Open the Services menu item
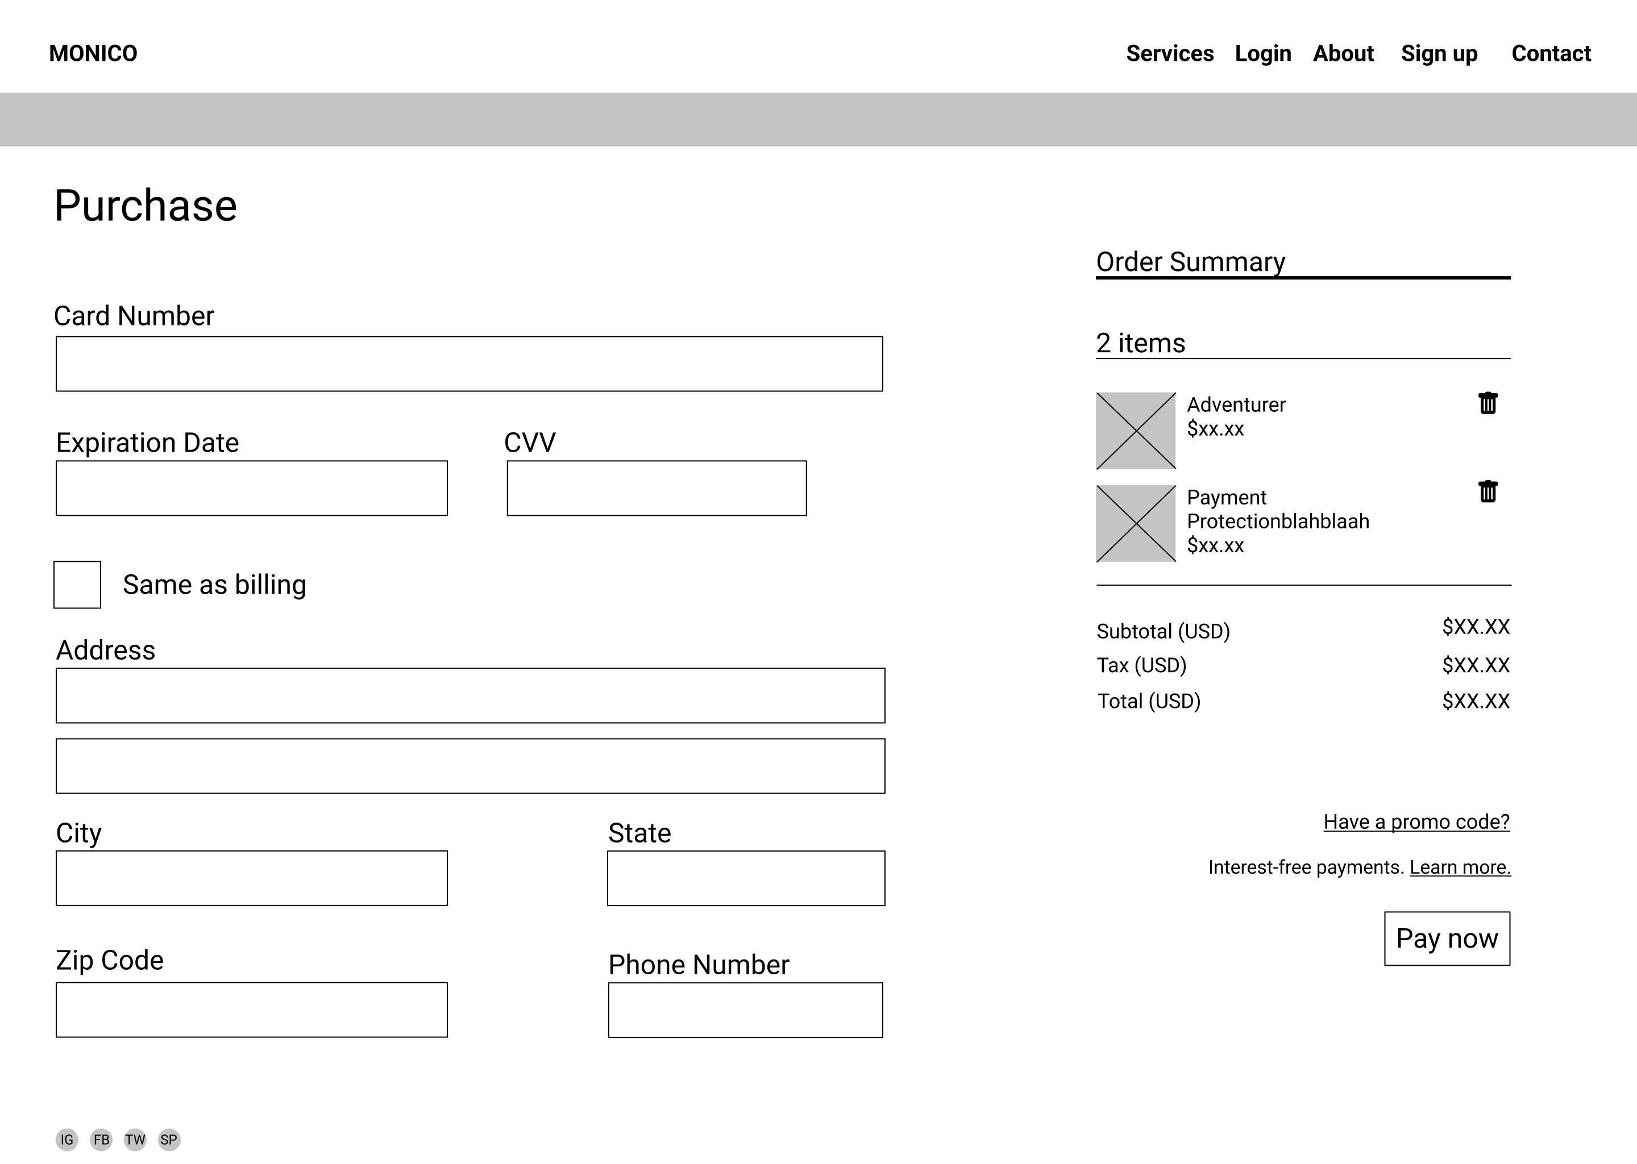The image size is (1637, 1164). coord(1170,53)
